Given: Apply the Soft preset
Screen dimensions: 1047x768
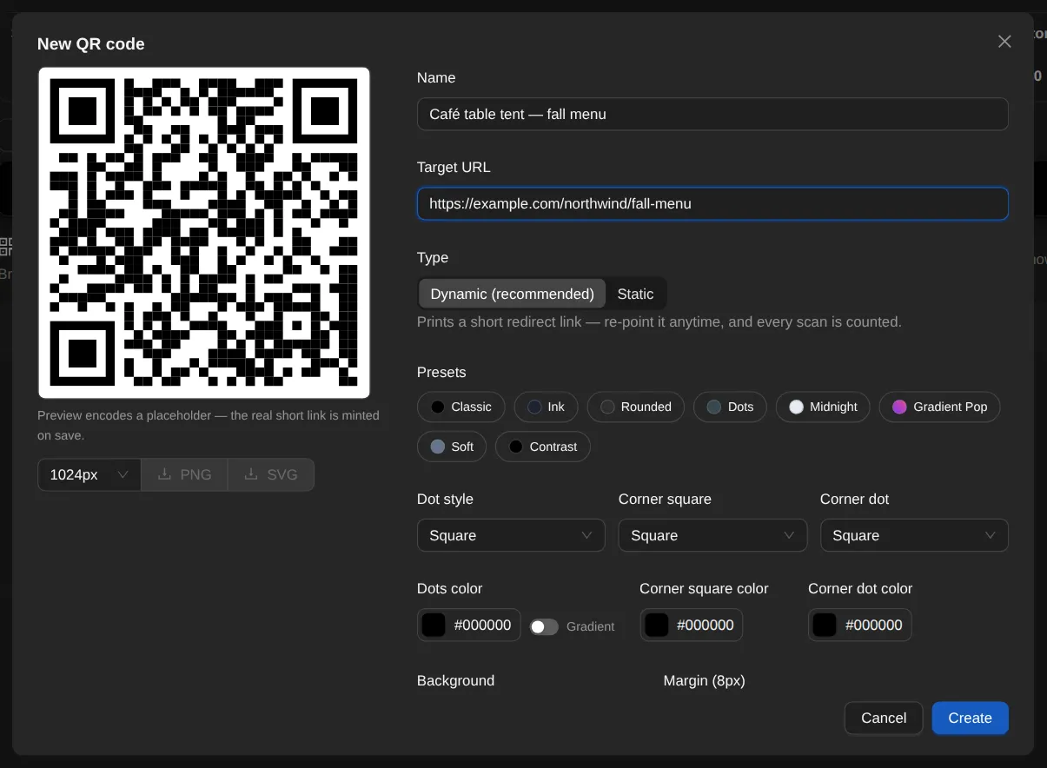Looking at the screenshot, I should point(452,447).
